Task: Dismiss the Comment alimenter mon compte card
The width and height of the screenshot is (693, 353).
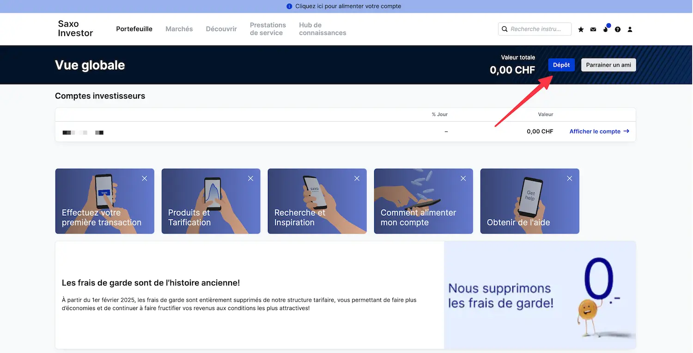Action: tap(463, 178)
